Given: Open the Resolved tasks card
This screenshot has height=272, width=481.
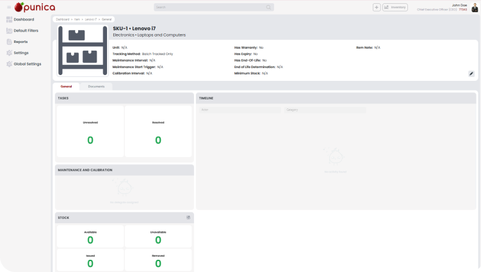Looking at the screenshot, I should click(x=158, y=132).
